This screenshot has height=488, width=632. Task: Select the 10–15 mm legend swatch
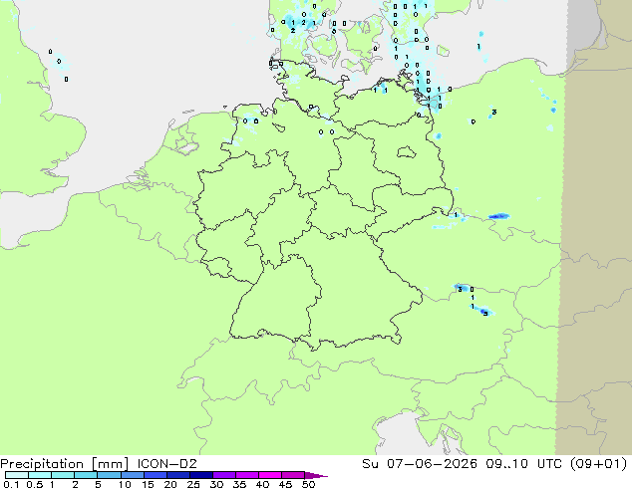132,475
